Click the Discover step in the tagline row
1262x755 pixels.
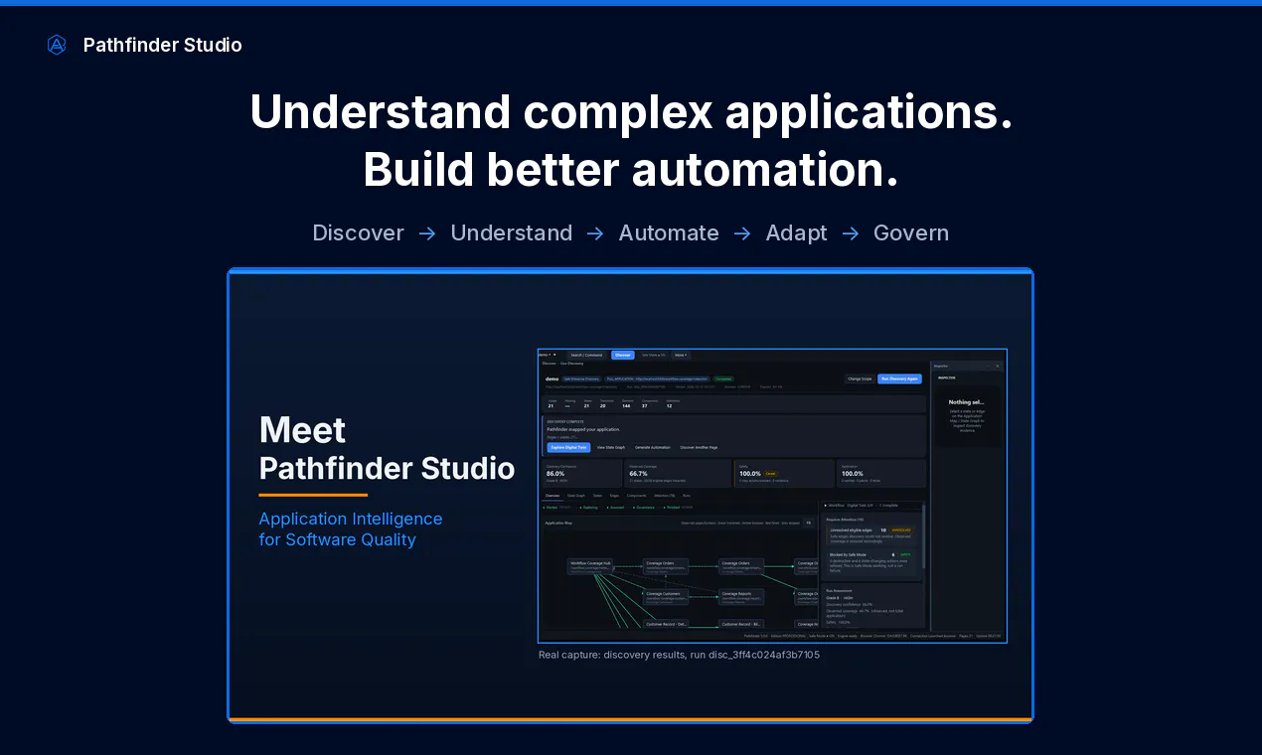[x=358, y=232]
